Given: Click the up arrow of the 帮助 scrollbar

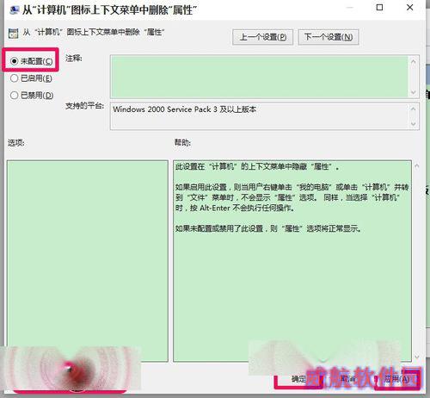Looking at the screenshot, I should [x=417, y=165].
